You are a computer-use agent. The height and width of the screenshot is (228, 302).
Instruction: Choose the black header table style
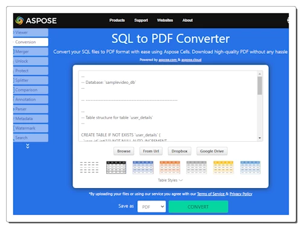116,167
